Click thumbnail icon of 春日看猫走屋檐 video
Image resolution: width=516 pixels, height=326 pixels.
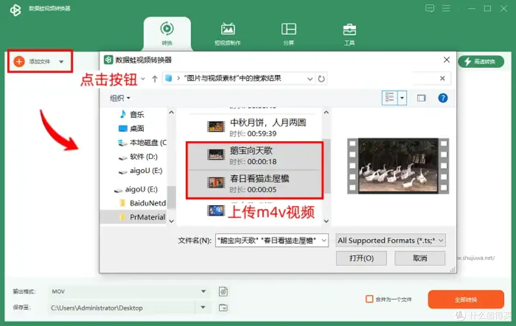pos(216,182)
